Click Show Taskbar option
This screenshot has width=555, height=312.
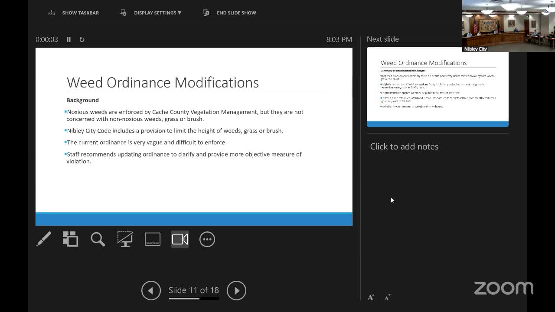74,13
